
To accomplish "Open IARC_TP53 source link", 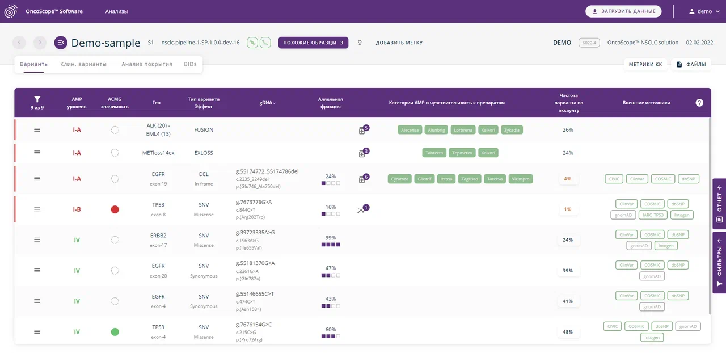I will (x=652, y=215).
